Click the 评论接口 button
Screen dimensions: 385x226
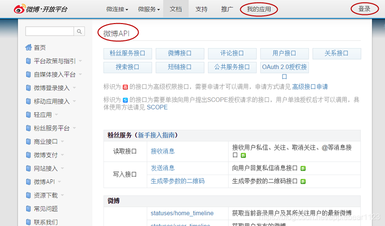pos(232,53)
